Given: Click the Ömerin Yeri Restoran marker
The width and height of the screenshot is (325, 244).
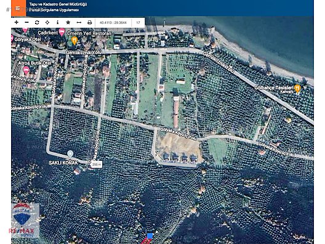Looking at the screenshot, I should [74, 41].
